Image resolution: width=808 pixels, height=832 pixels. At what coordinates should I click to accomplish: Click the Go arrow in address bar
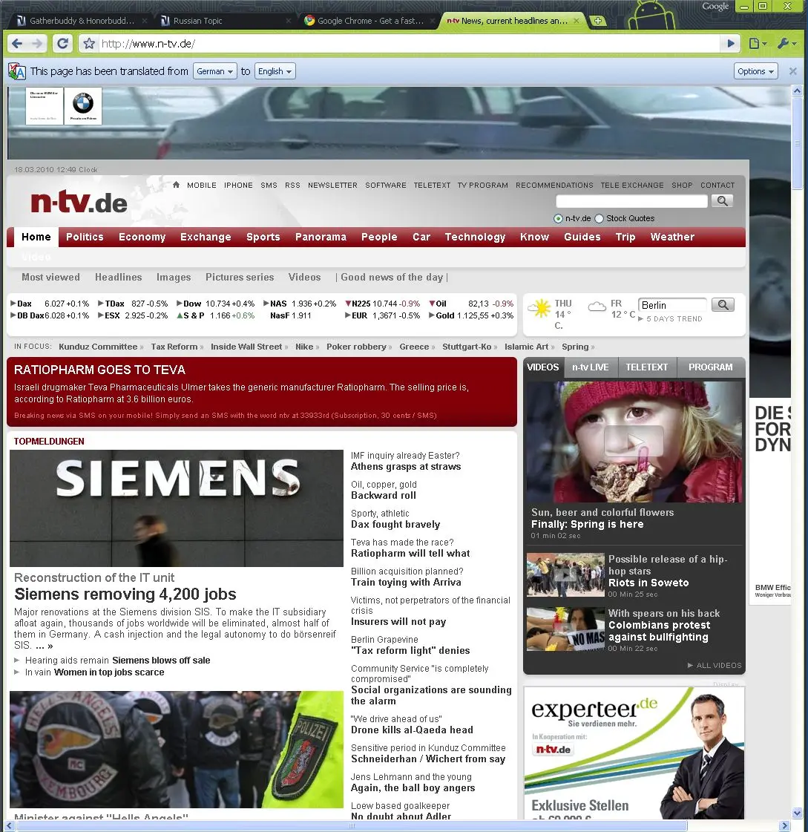[731, 44]
